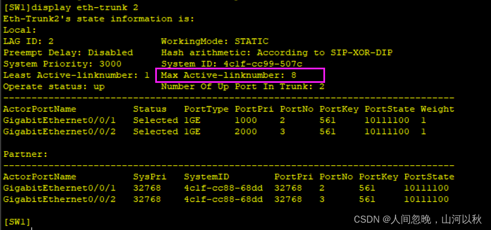This screenshot has height=230, width=491.
Task: Click the PortState column header in Local table
Action: coord(389,109)
